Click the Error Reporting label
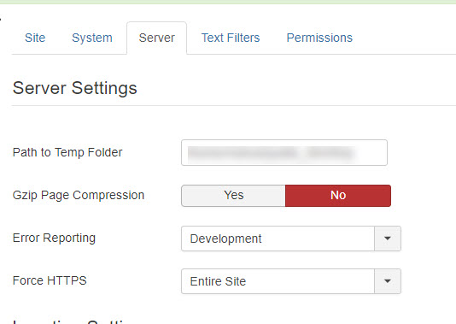This screenshot has width=456, height=324. click(x=54, y=238)
